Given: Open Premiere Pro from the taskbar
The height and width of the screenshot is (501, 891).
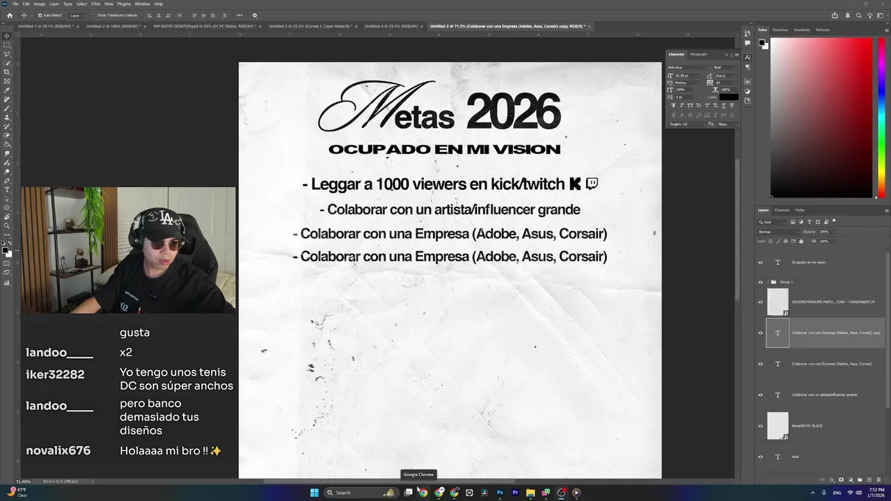Looking at the screenshot, I should pyautogui.click(x=515, y=493).
